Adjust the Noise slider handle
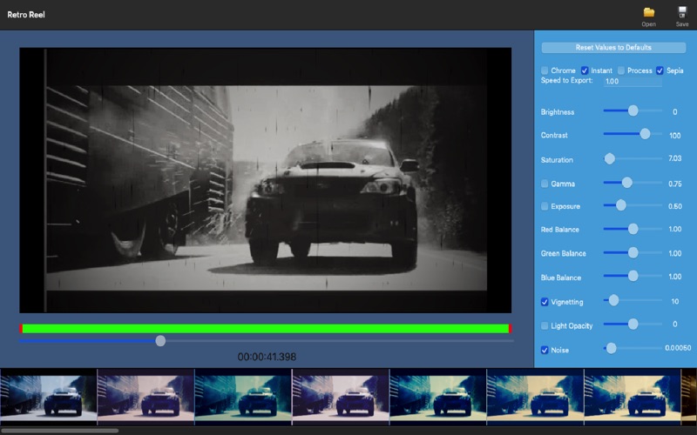The image size is (697, 435). pos(612,349)
